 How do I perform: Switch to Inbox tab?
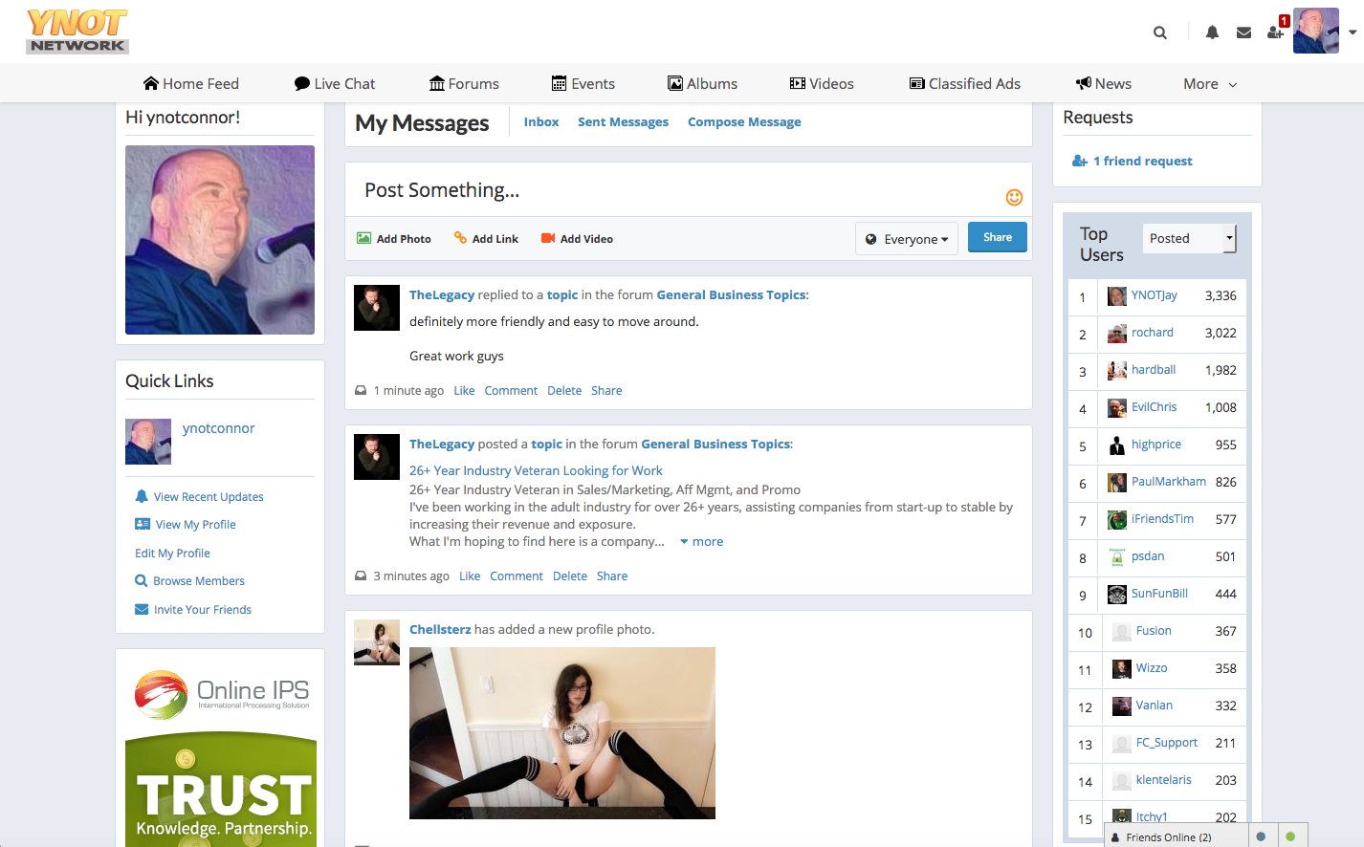(541, 121)
